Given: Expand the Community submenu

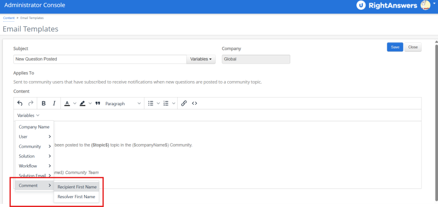Looking at the screenshot, I should 34,147.
